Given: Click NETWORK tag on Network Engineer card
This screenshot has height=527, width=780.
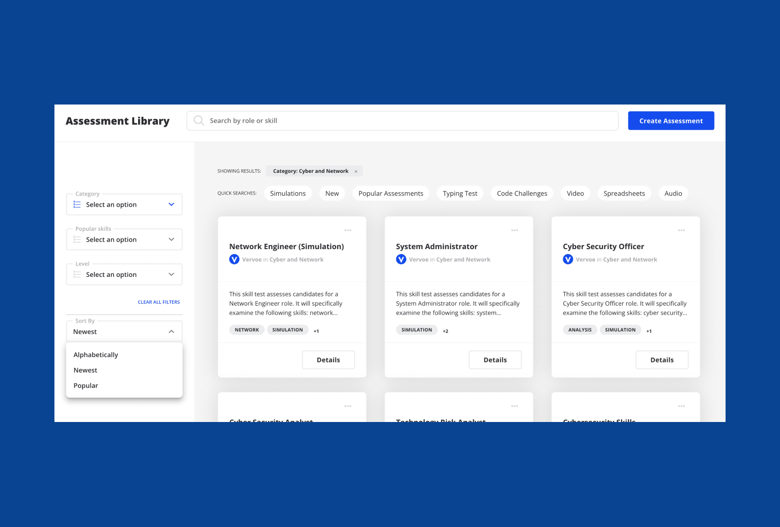Looking at the screenshot, I should tap(247, 330).
